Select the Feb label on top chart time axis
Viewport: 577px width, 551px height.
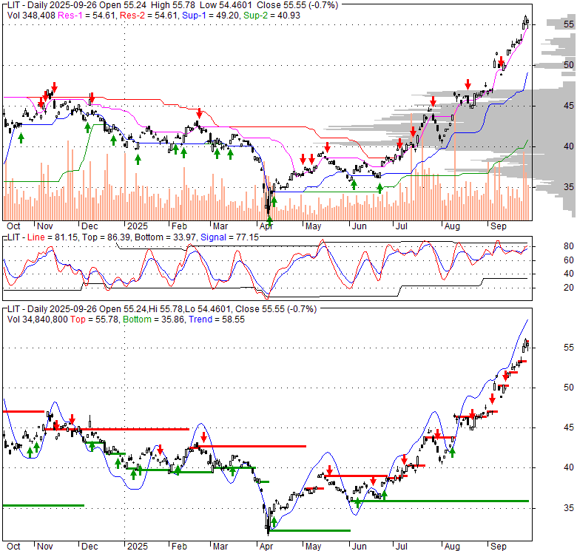pyautogui.click(x=179, y=226)
